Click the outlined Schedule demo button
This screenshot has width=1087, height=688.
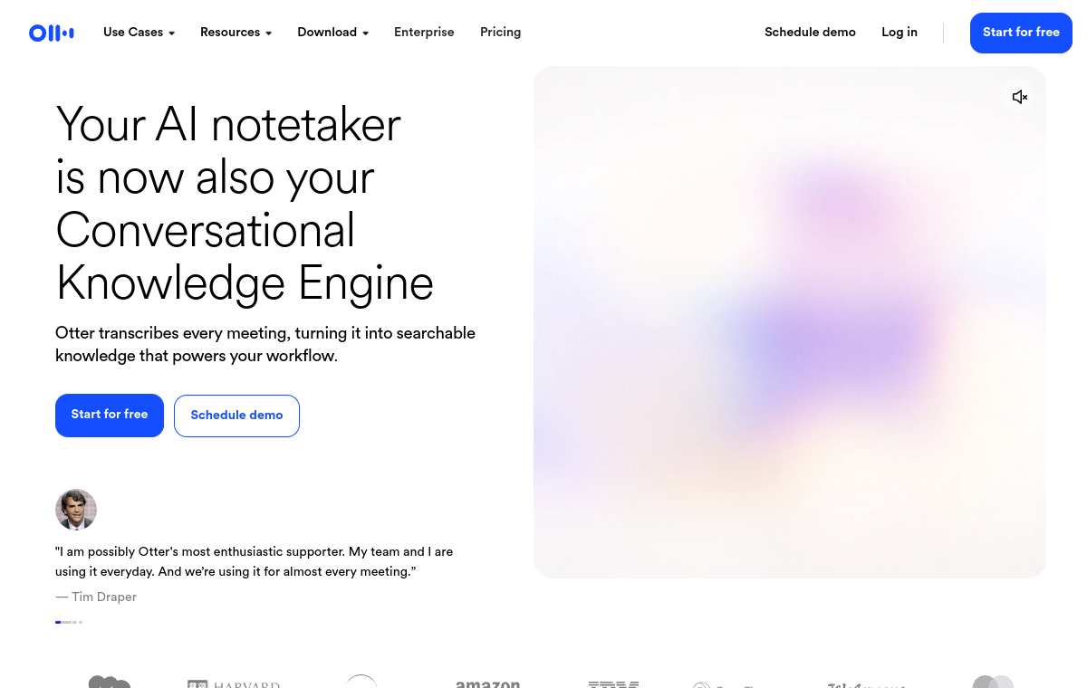pyautogui.click(x=236, y=416)
